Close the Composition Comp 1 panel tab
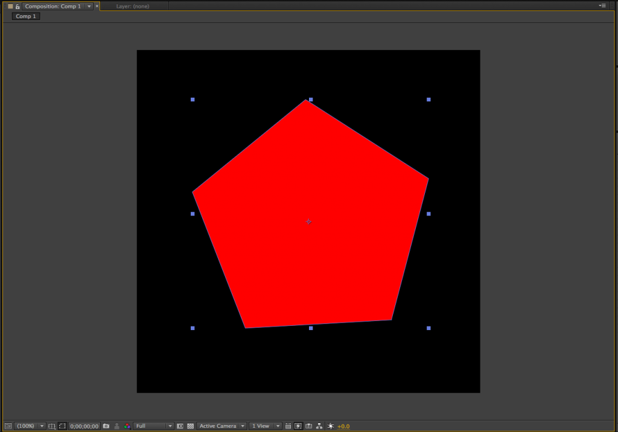This screenshot has width=618, height=432. tap(97, 6)
